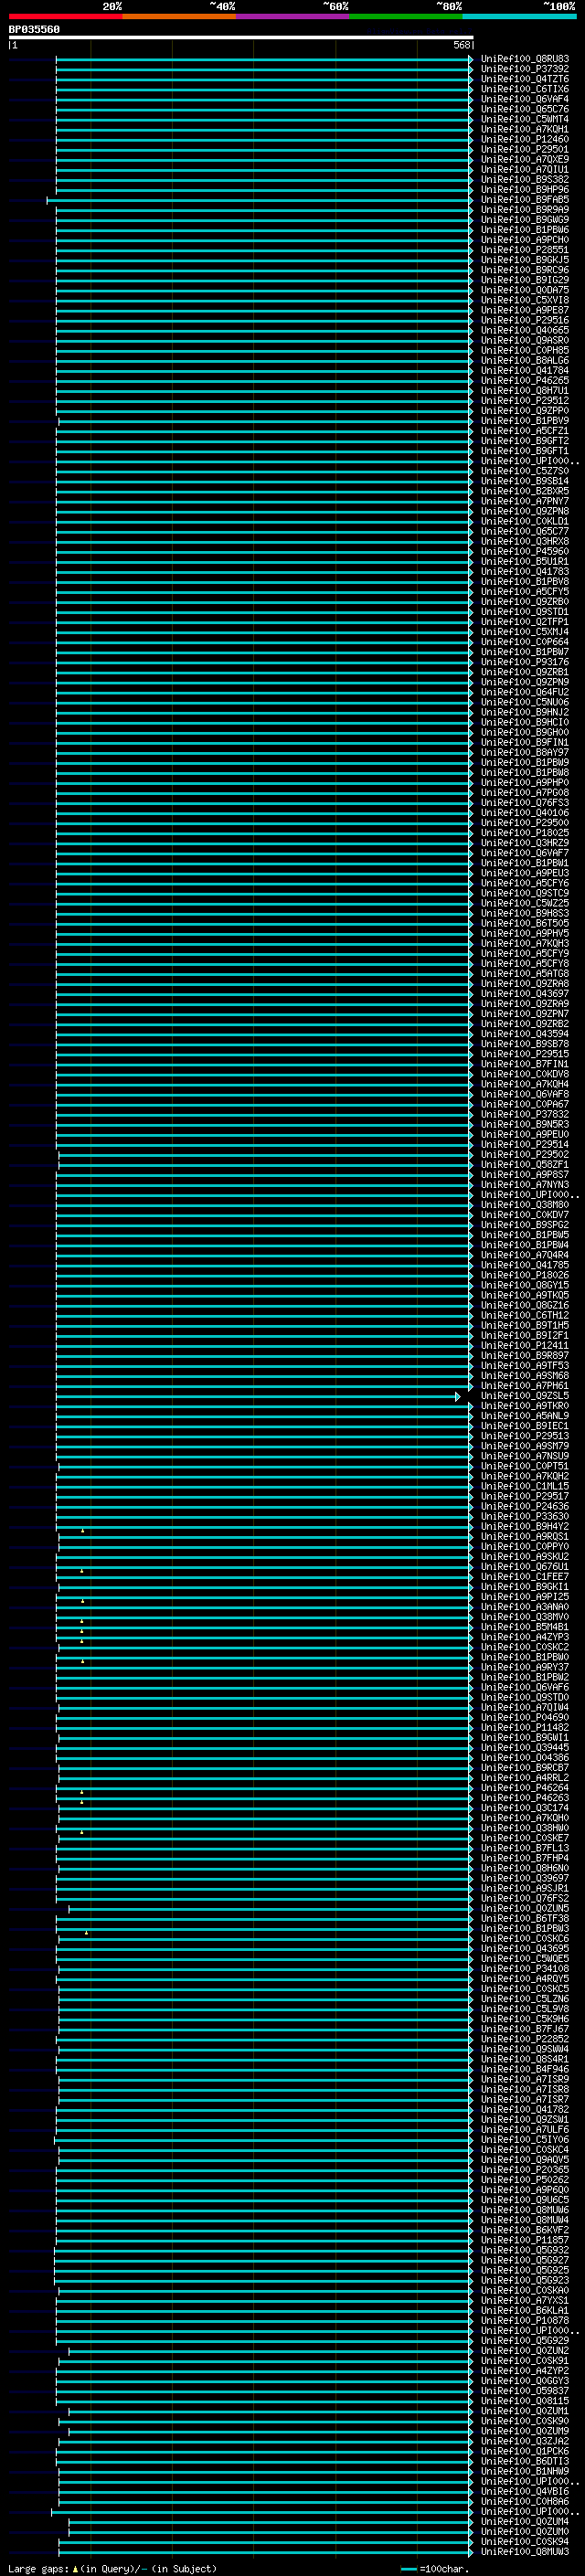Select UniRef100_Q9ZSL5 label
The height and width of the screenshot is (2576, 585).
524,1395
